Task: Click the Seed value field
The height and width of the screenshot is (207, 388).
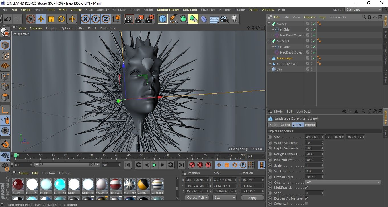Action: (x=314, y=193)
